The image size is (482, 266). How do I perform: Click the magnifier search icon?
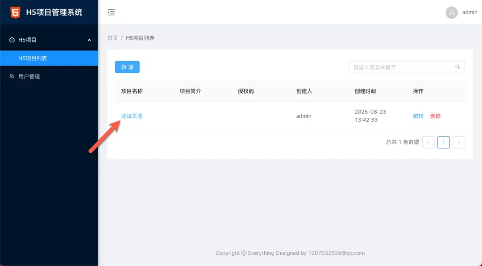457,67
